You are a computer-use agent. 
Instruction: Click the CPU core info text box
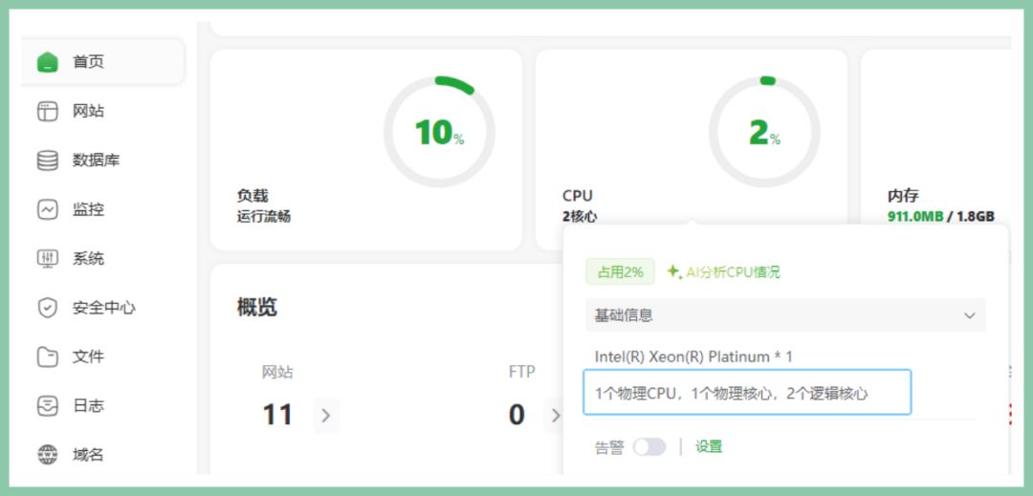[x=747, y=393]
